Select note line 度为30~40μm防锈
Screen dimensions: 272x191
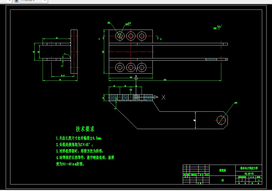(70, 164)
